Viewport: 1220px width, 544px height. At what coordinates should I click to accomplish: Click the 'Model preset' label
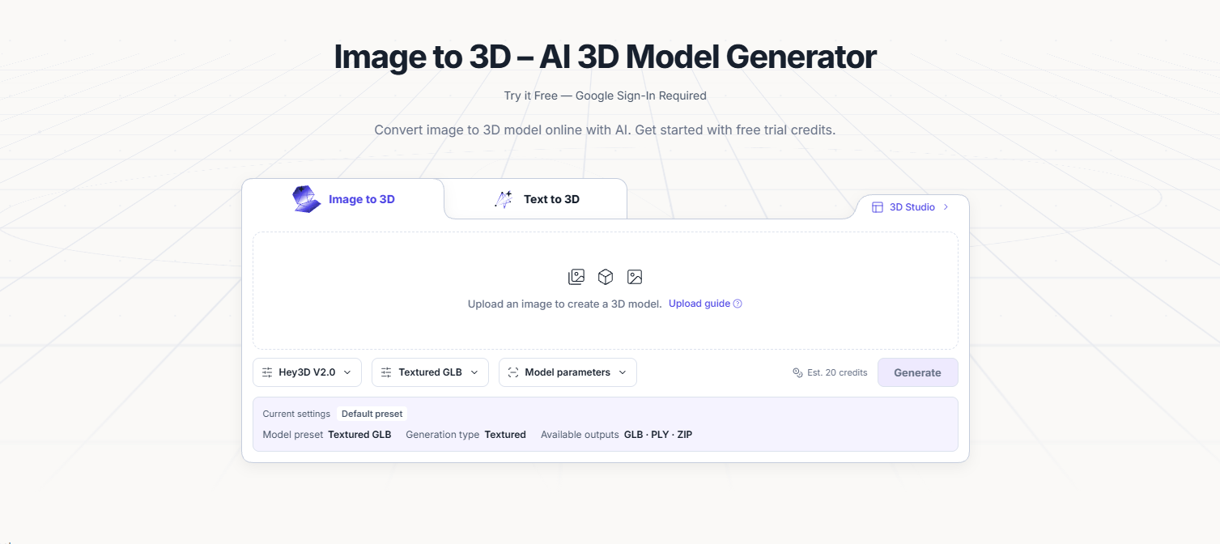coord(292,435)
